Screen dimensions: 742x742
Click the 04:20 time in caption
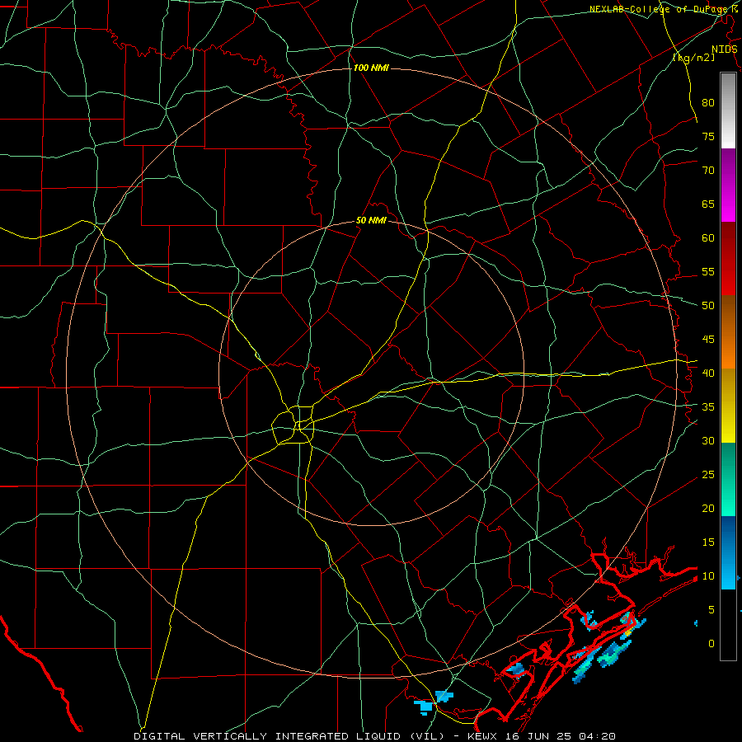(x=599, y=736)
